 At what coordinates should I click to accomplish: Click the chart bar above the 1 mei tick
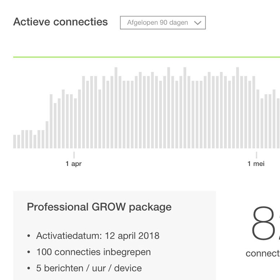pyautogui.click(x=258, y=119)
